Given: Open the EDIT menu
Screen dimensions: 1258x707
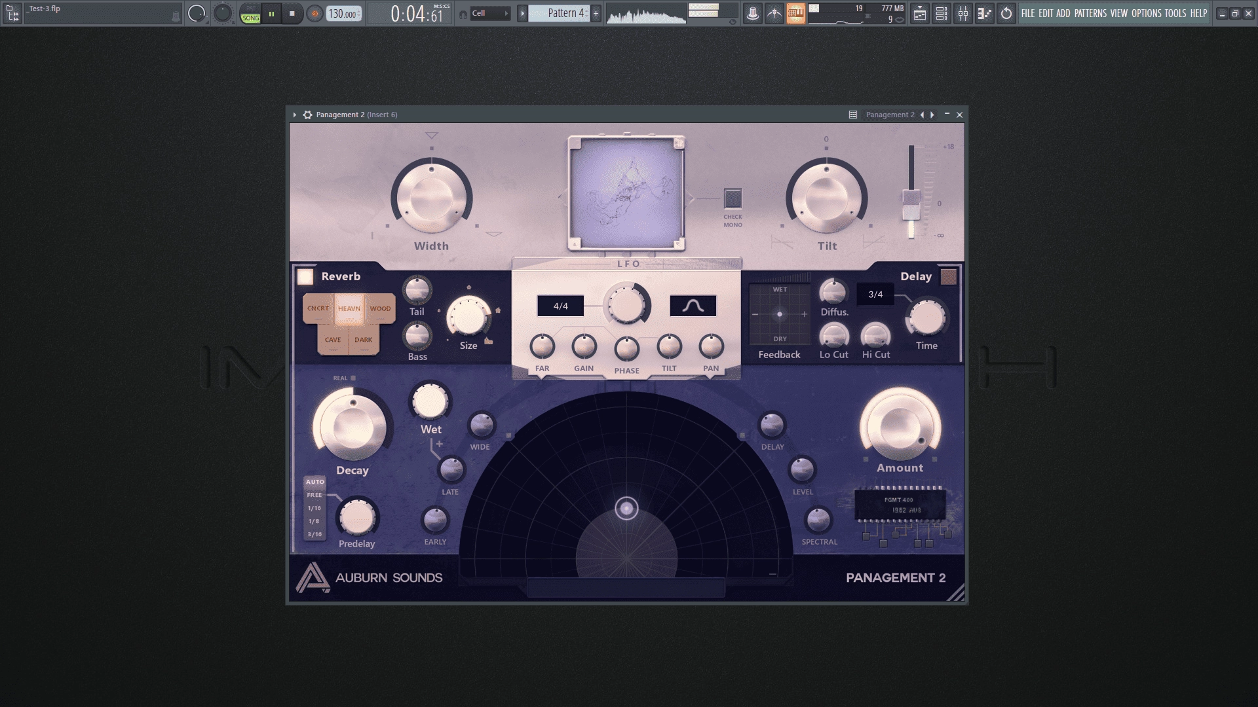Looking at the screenshot, I should 1046,13.
